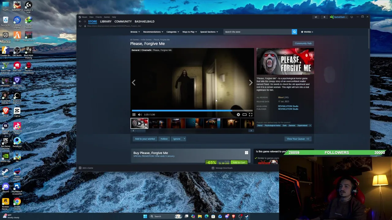Expand the Browse dropdown
The image size is (392, 220).
coord(135,32)
